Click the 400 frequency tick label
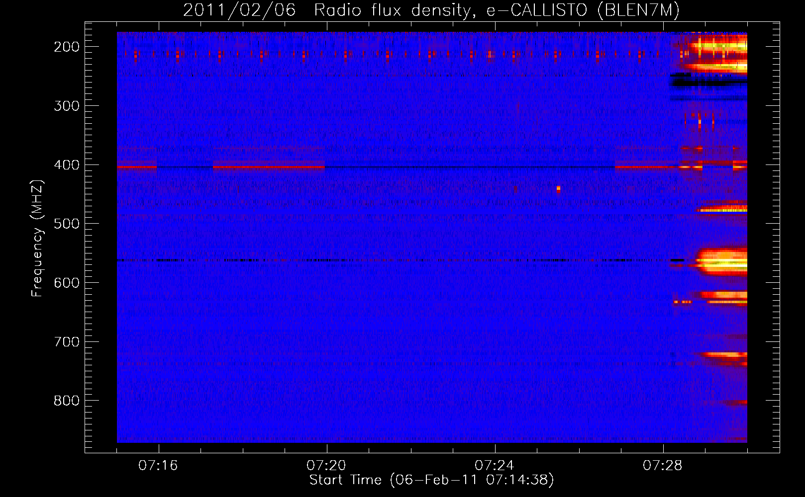 point(67,165)
